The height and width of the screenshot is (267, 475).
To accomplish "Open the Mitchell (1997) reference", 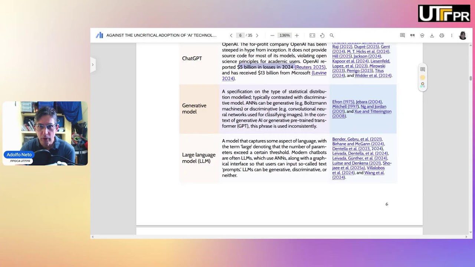I will (x=345, y=107).
